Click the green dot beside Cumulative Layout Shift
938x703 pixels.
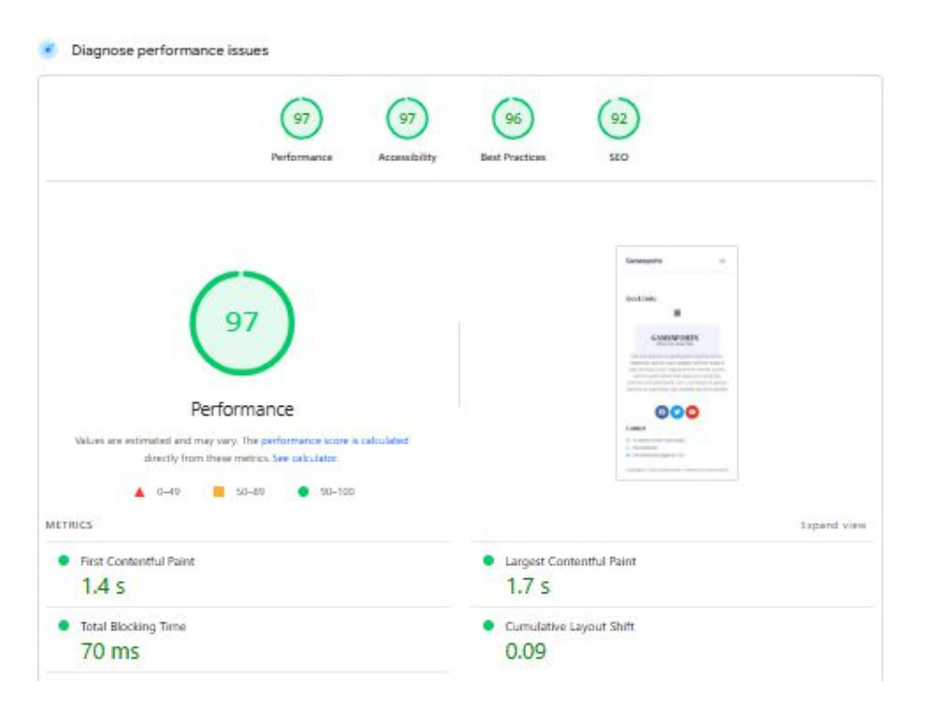click(x=488, y=625)
